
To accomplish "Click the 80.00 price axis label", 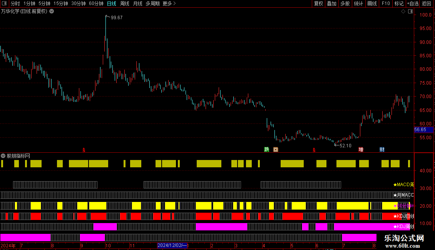I will [425, 69].
